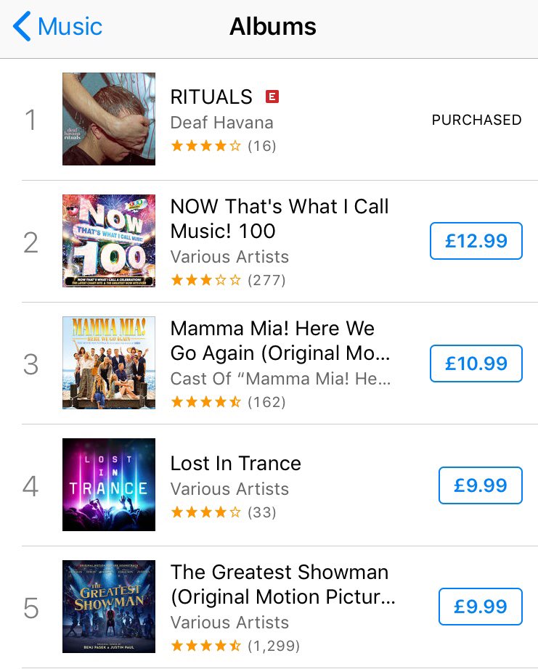The height and width of the screenshot is (669, 538).
Task: Tap the red Explicit badge beside RITUALS
Action: click(x=272, y=97)
